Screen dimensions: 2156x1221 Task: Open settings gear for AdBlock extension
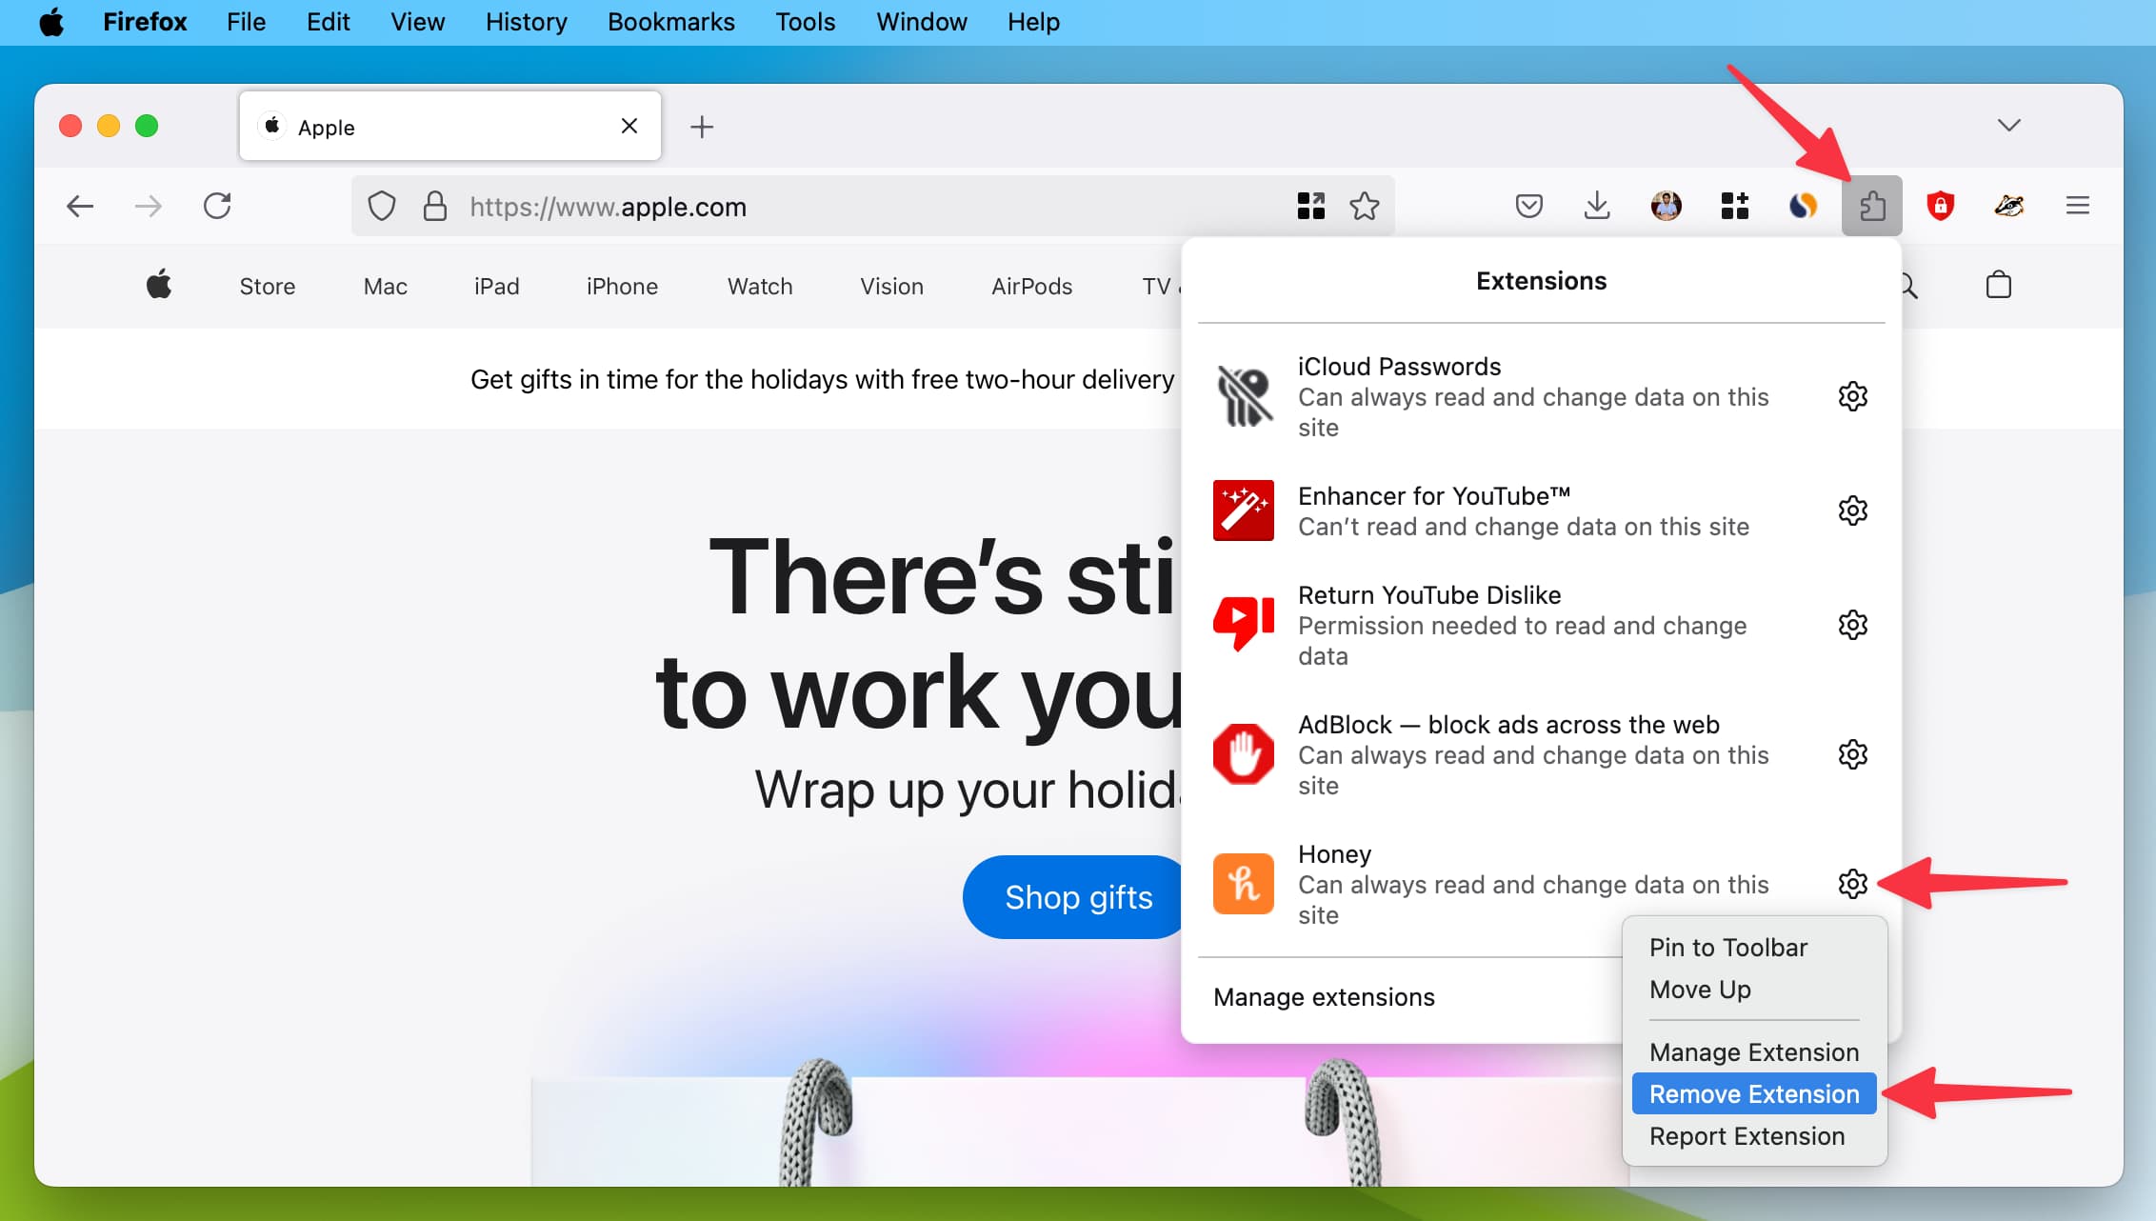[x=1852, y=754]
